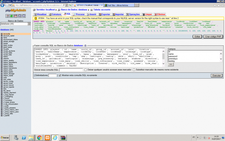
Task: Click the table icon beside guilds
Action: pos(2,43)
